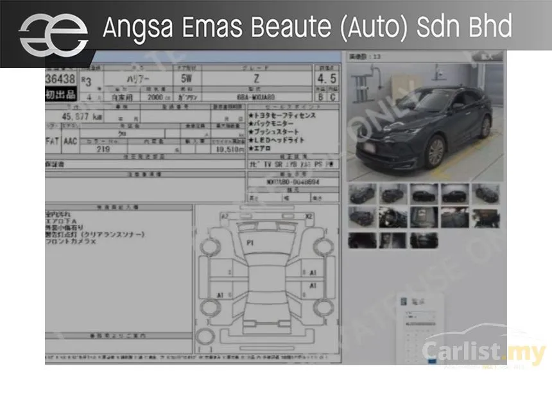
Task: Click air conditioner value 'AAC'
Action: point(71,141)
